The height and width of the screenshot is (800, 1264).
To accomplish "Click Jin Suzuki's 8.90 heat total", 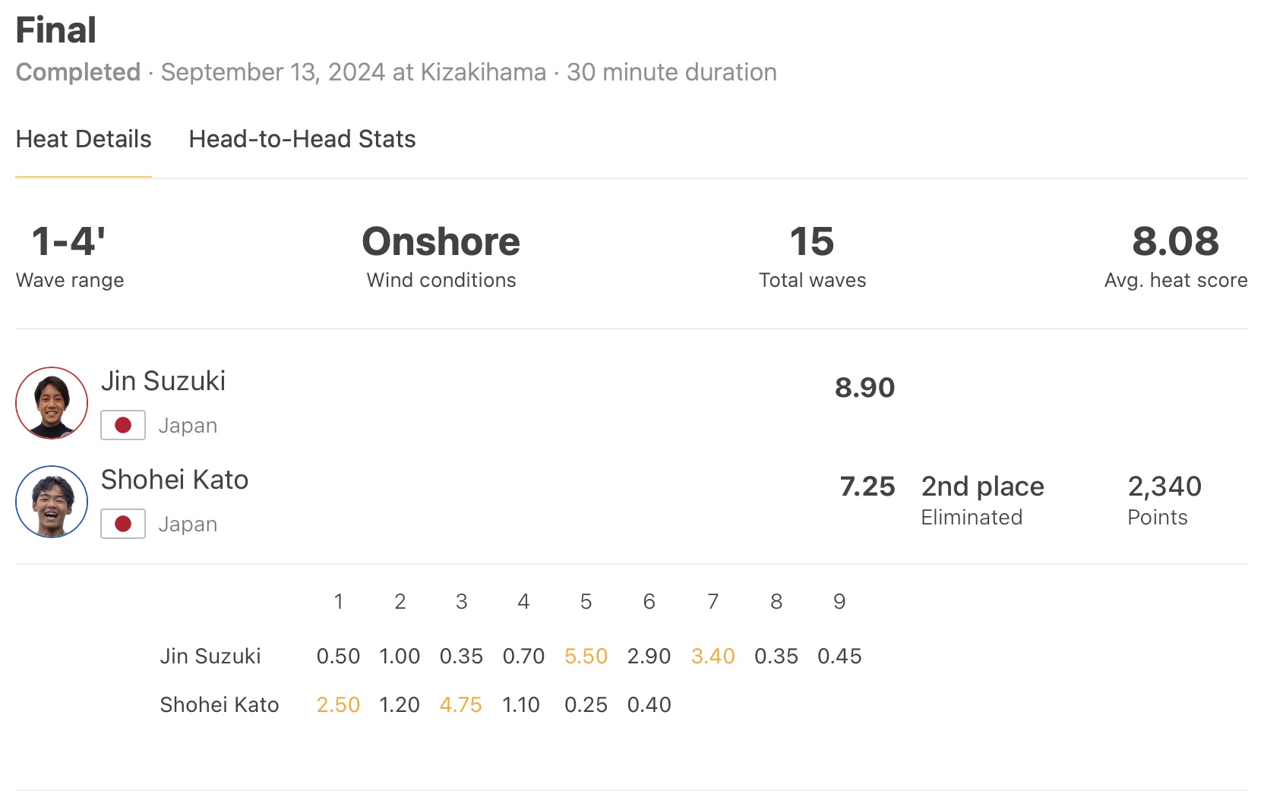I will (x=864, y=388).
